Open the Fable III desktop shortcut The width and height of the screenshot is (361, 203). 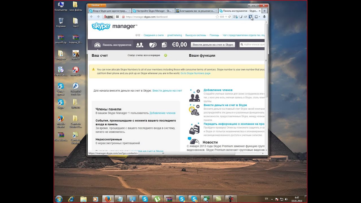76,55
